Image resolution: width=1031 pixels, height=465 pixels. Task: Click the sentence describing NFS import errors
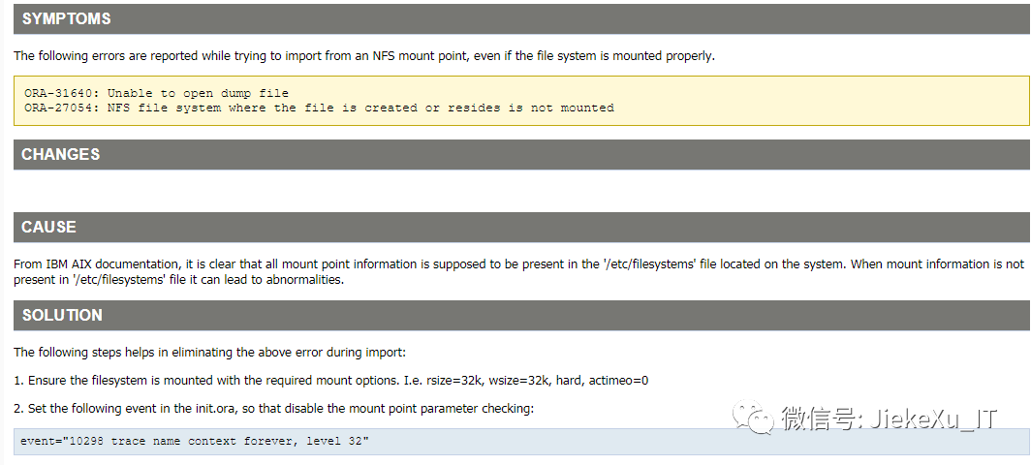(x=363, y=56)
